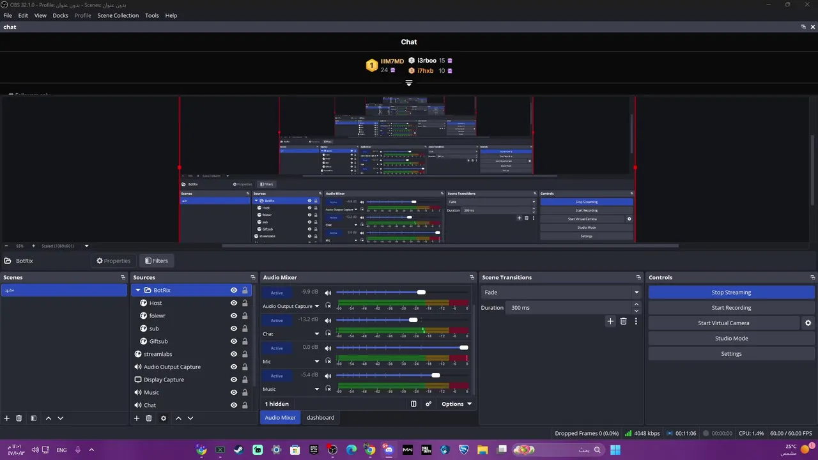Screen dimensions: 818x460
Task: Remove scene transition trash icon
Action: click(x=624, y=321)
